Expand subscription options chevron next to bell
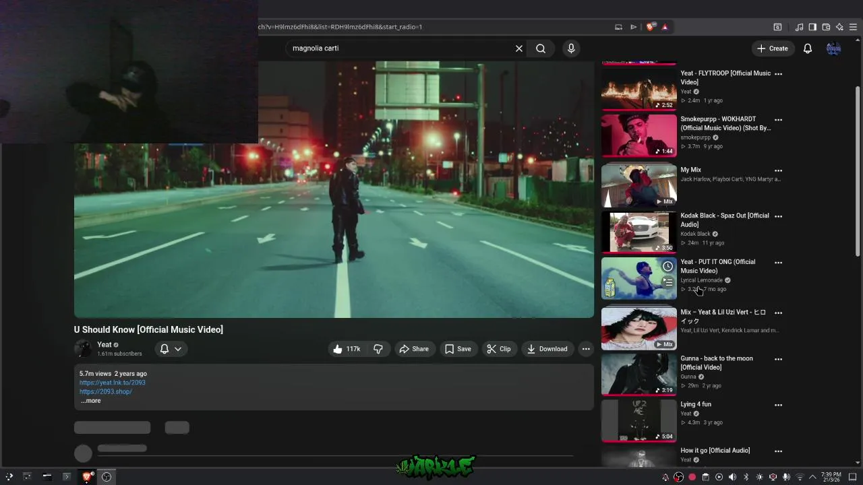Viewport: 863px width, 485px height. [x=178, y=349]
